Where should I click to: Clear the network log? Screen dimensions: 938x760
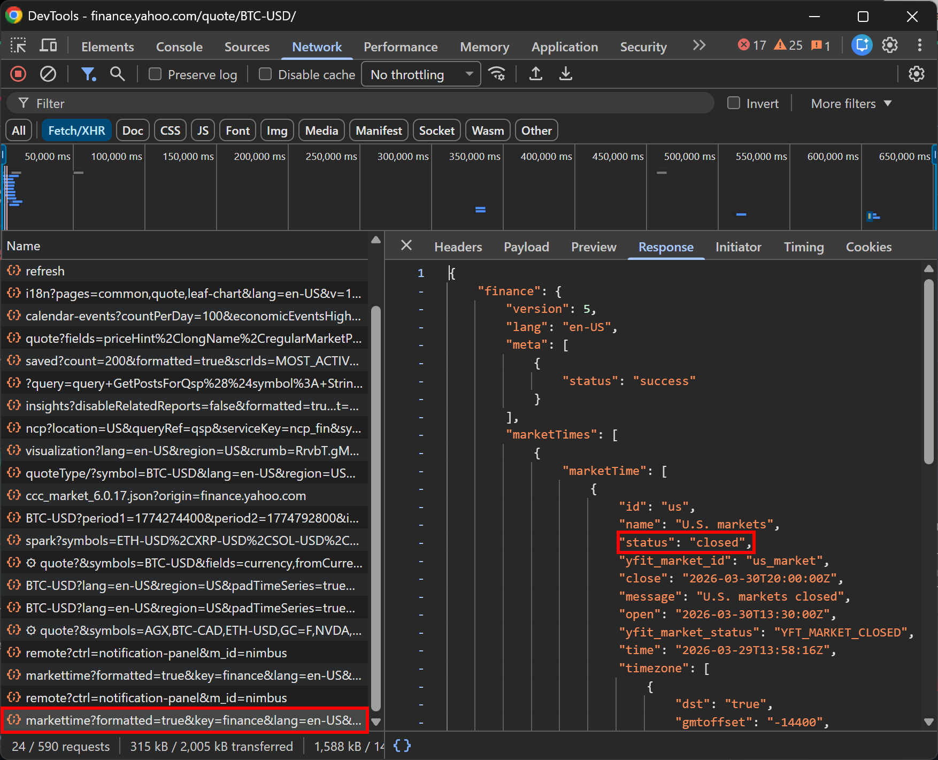click(x=48, y=74)
